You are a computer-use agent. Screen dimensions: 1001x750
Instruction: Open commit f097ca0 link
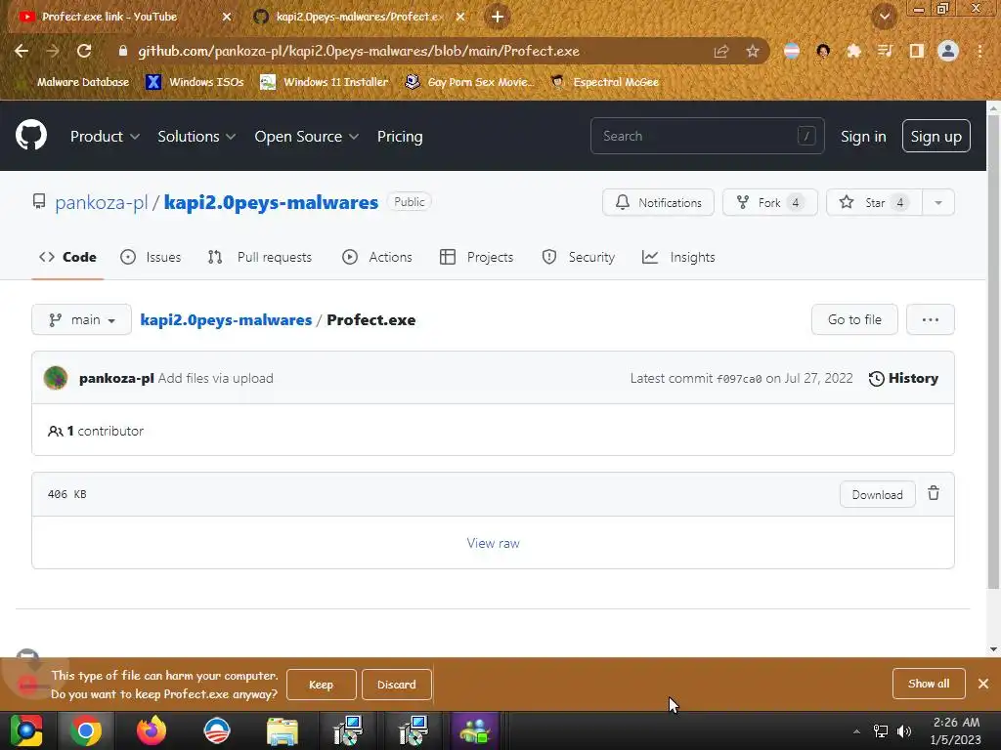point(739,379)
